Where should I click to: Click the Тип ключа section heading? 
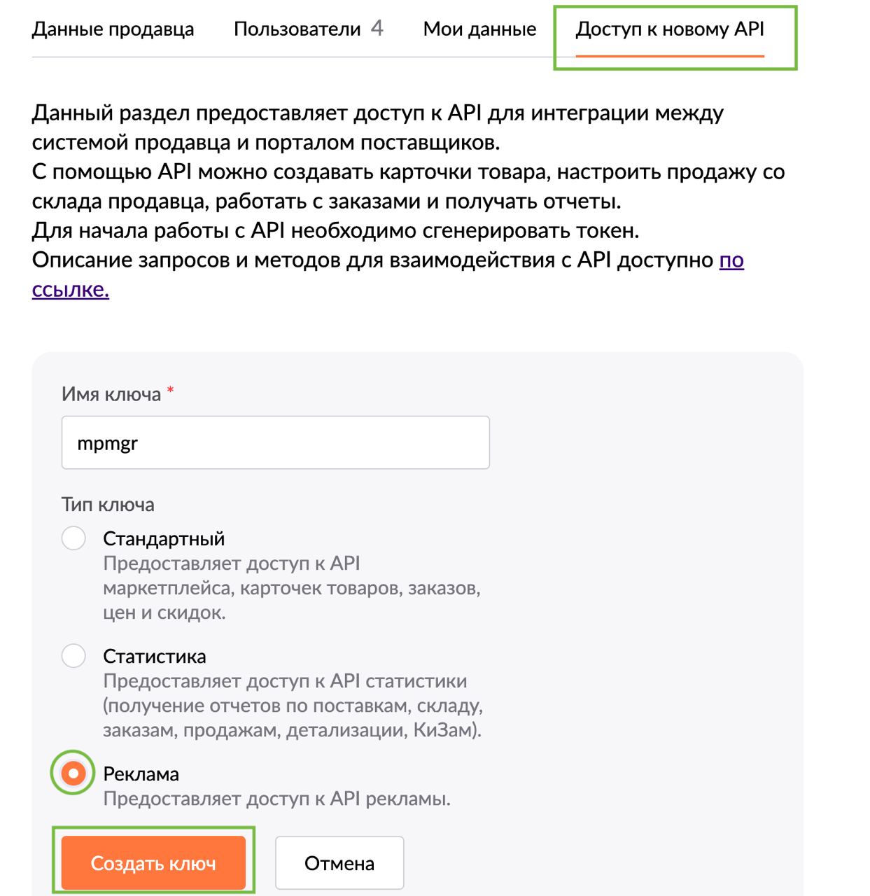click(x=108, y=505)
